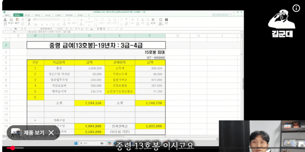
Task: Click the AutoSum sigma icon
Action: 137,20
